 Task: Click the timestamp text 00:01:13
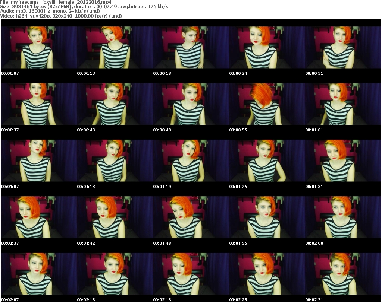[x=86, y=187]
